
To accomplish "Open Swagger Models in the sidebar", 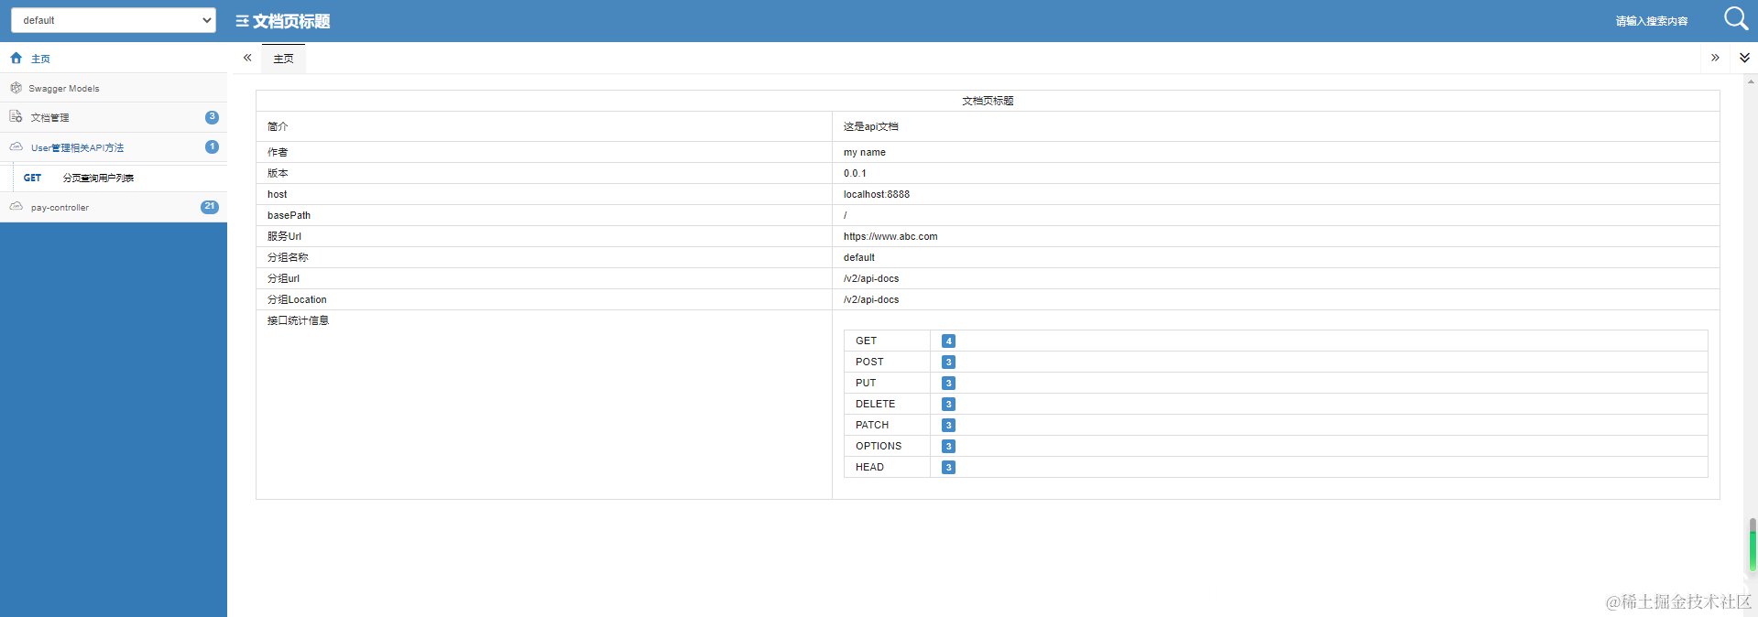I will (114, 88).
